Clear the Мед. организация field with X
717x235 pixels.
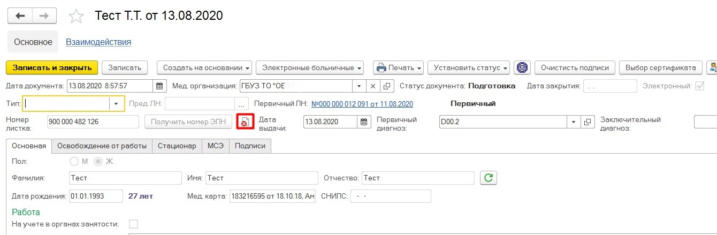coord(373,86)
